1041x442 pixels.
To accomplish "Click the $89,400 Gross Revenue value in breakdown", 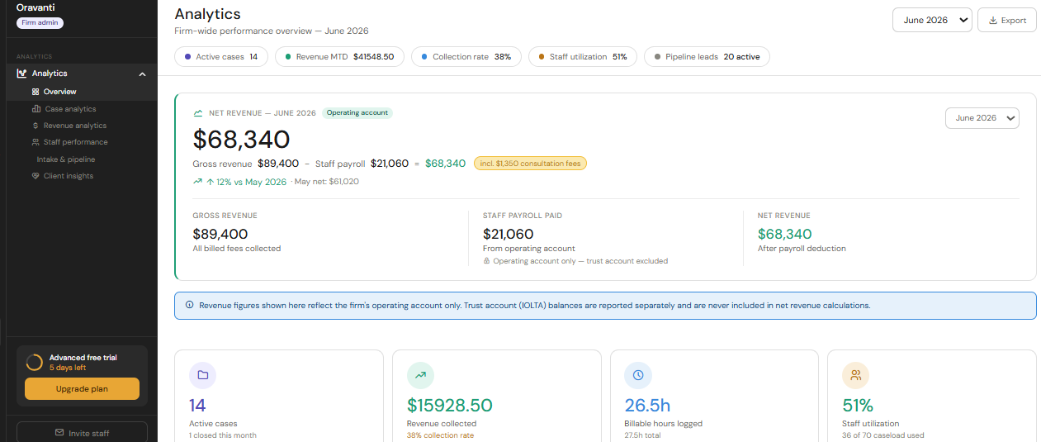I will tap(220, 235).
